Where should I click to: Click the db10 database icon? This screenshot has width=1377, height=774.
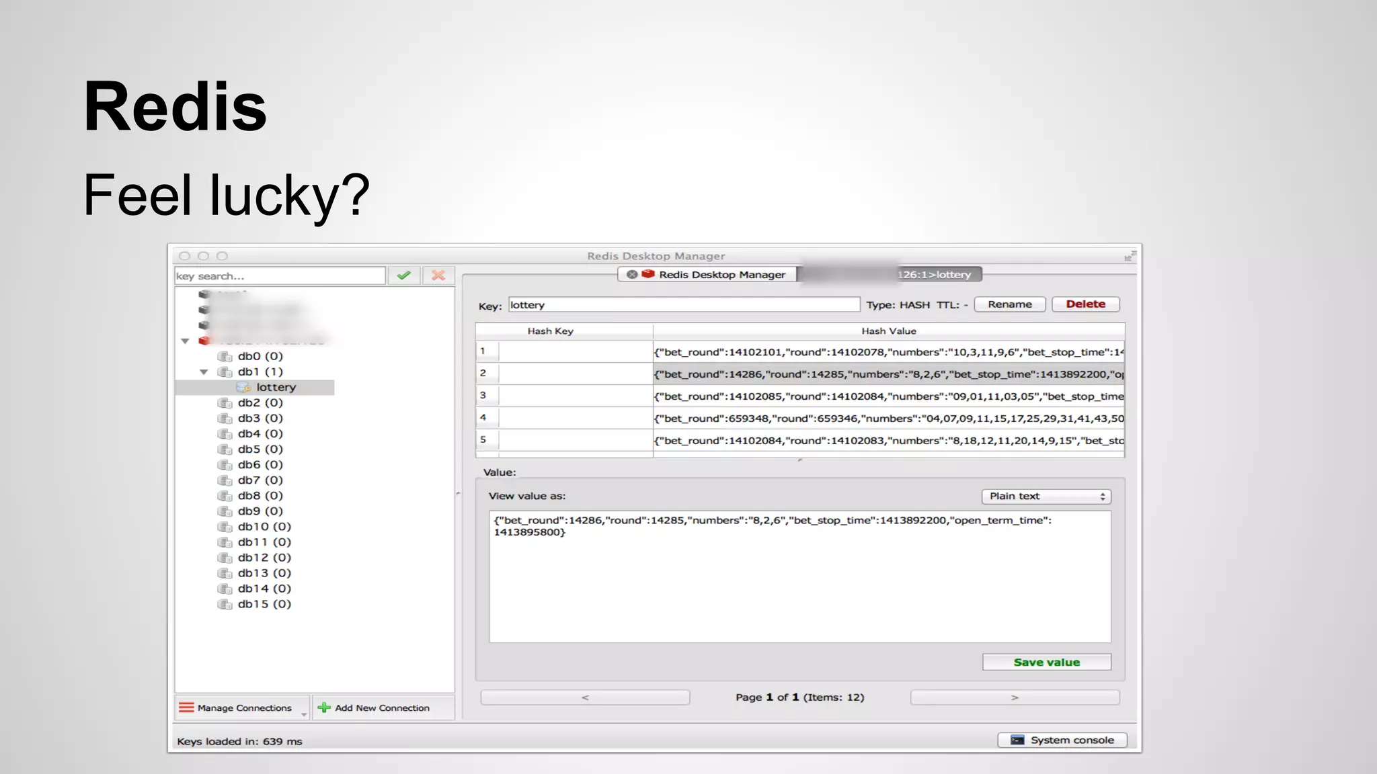coord(225,527)
